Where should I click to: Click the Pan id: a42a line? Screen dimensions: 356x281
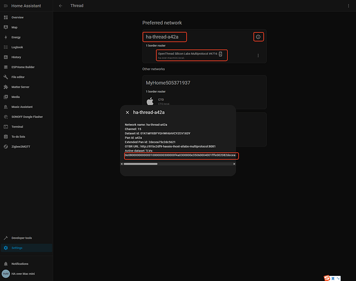point(133,138)
